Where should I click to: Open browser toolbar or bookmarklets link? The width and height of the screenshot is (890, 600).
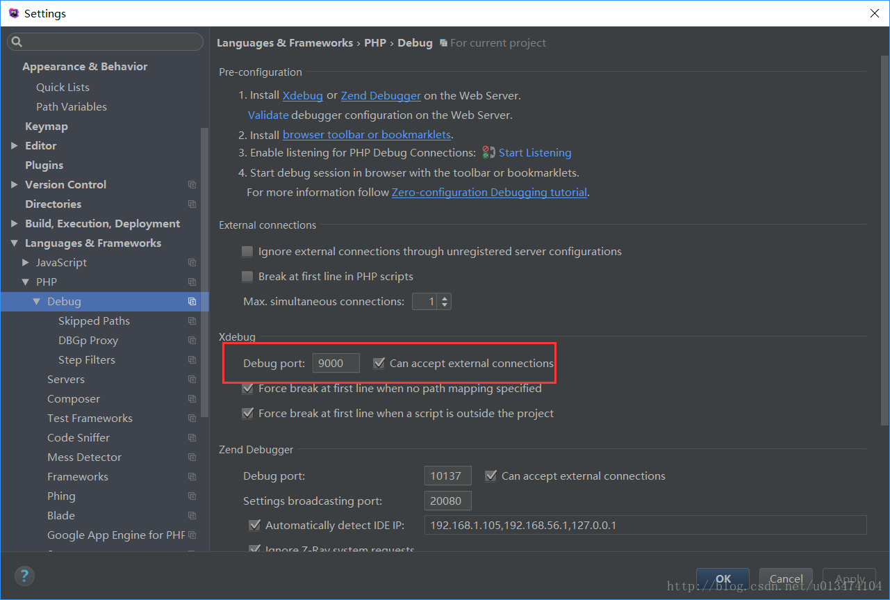[367, 134]
